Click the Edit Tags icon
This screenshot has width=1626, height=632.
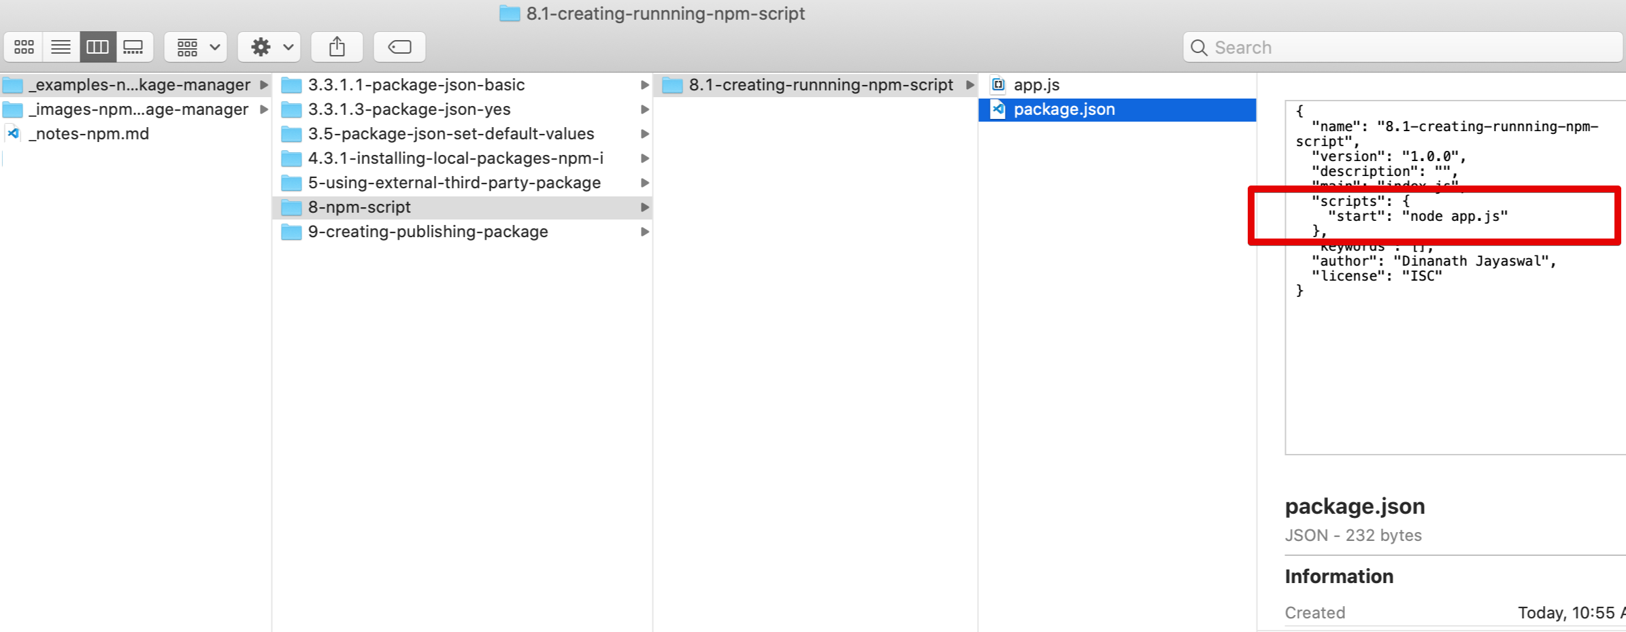[399, 47]
